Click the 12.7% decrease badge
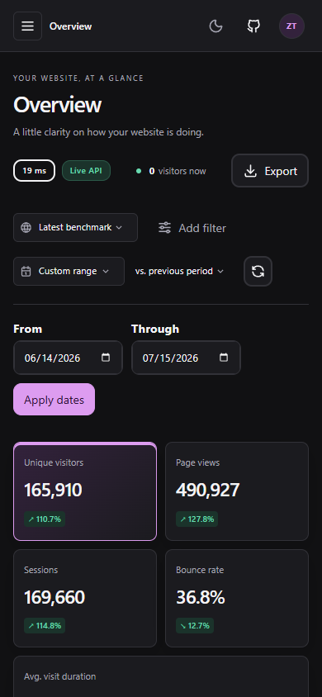Viewport: 322px width, 697px height. coord(195,626)
